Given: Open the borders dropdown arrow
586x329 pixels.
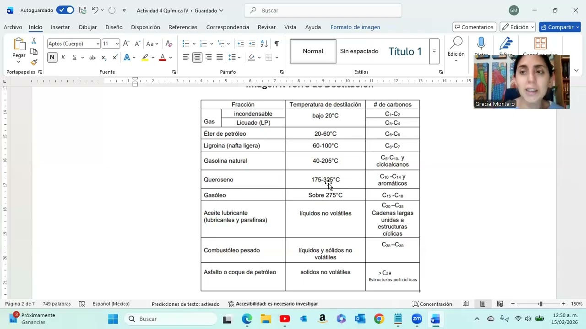Looking at the screenshot, I should click(277, 58).
